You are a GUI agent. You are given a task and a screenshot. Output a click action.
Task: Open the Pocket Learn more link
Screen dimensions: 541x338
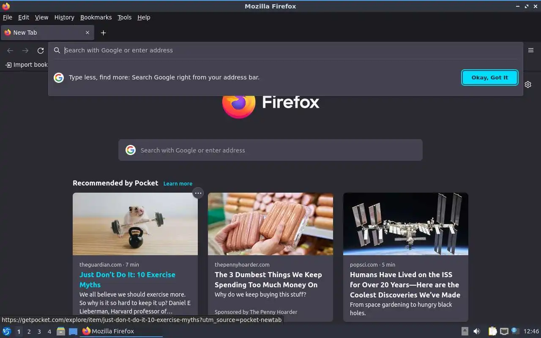(x=178, y=183)
